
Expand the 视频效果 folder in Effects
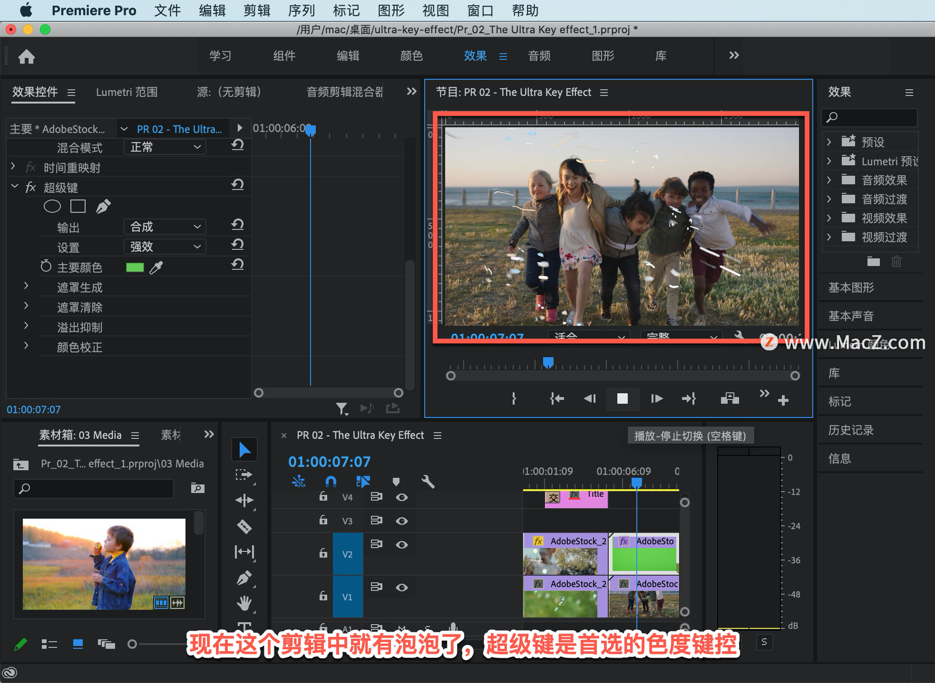click(x=829, y=218)
